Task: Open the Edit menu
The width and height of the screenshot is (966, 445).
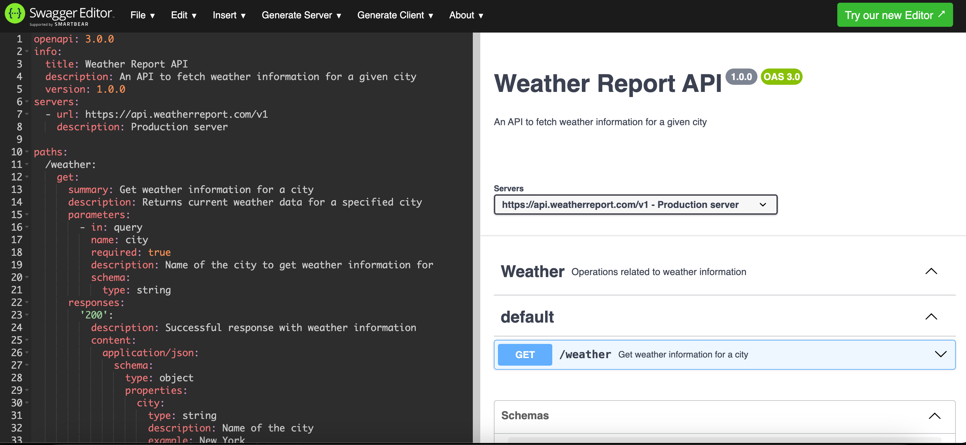Action: coord(184,15)
